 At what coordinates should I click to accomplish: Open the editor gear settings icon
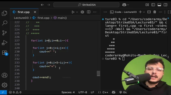pos(82,12)
